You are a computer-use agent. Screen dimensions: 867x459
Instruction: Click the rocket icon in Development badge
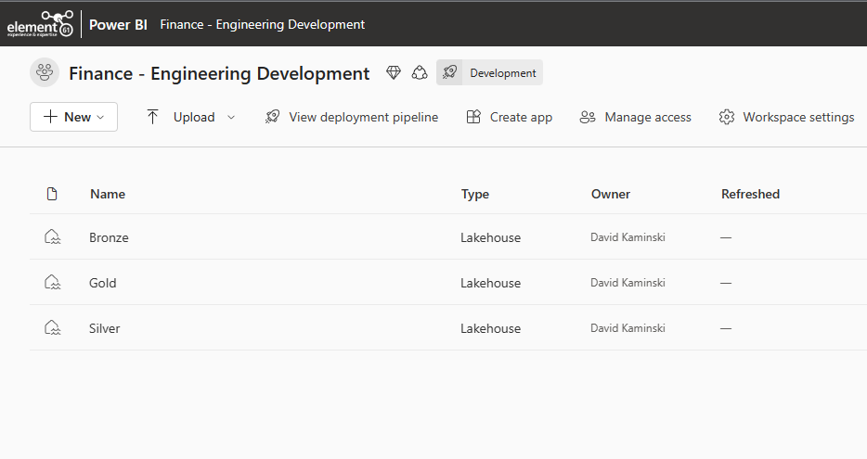(x=449, y=72)
